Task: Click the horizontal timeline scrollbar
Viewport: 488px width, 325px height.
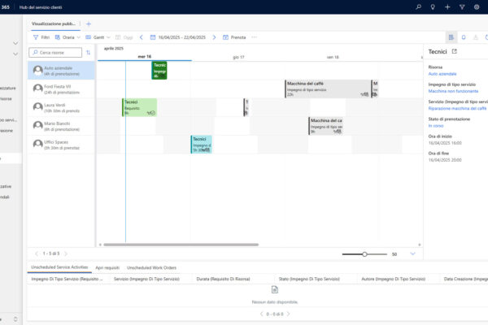Action: click(x=181, y=245)
